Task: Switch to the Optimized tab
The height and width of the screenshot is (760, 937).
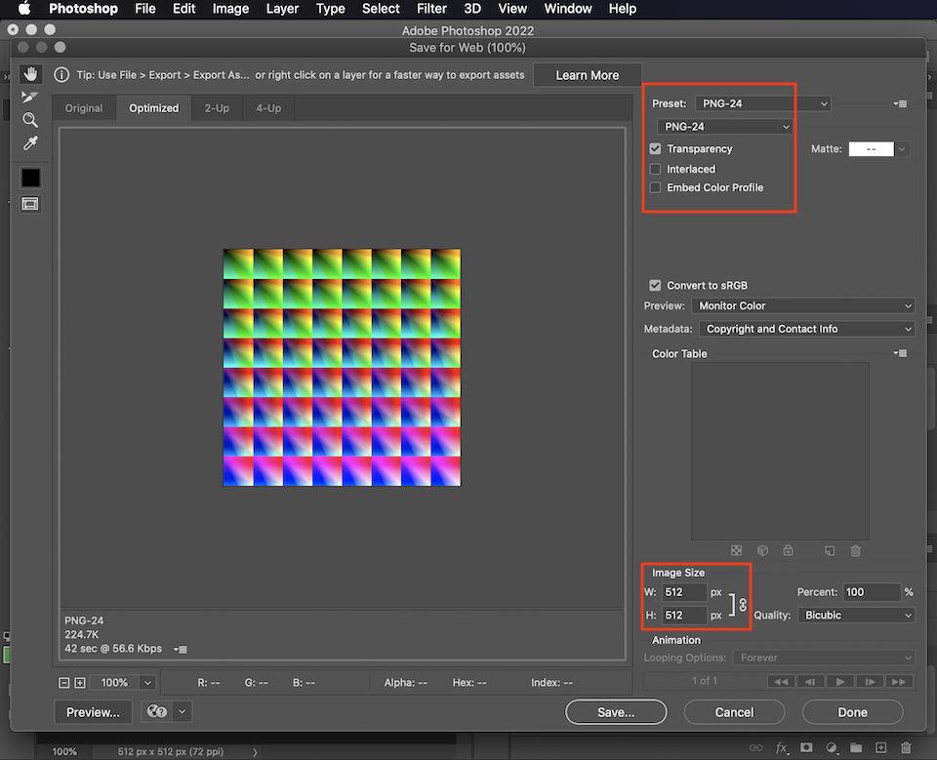Action: 154,108
